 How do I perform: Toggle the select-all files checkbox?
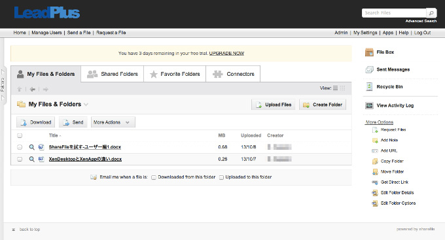tap(20, 135)
